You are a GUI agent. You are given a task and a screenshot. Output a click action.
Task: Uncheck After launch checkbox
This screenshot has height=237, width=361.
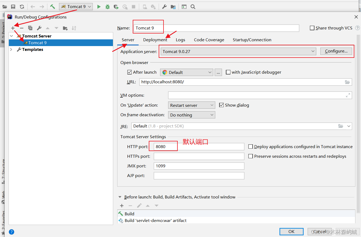130,72
